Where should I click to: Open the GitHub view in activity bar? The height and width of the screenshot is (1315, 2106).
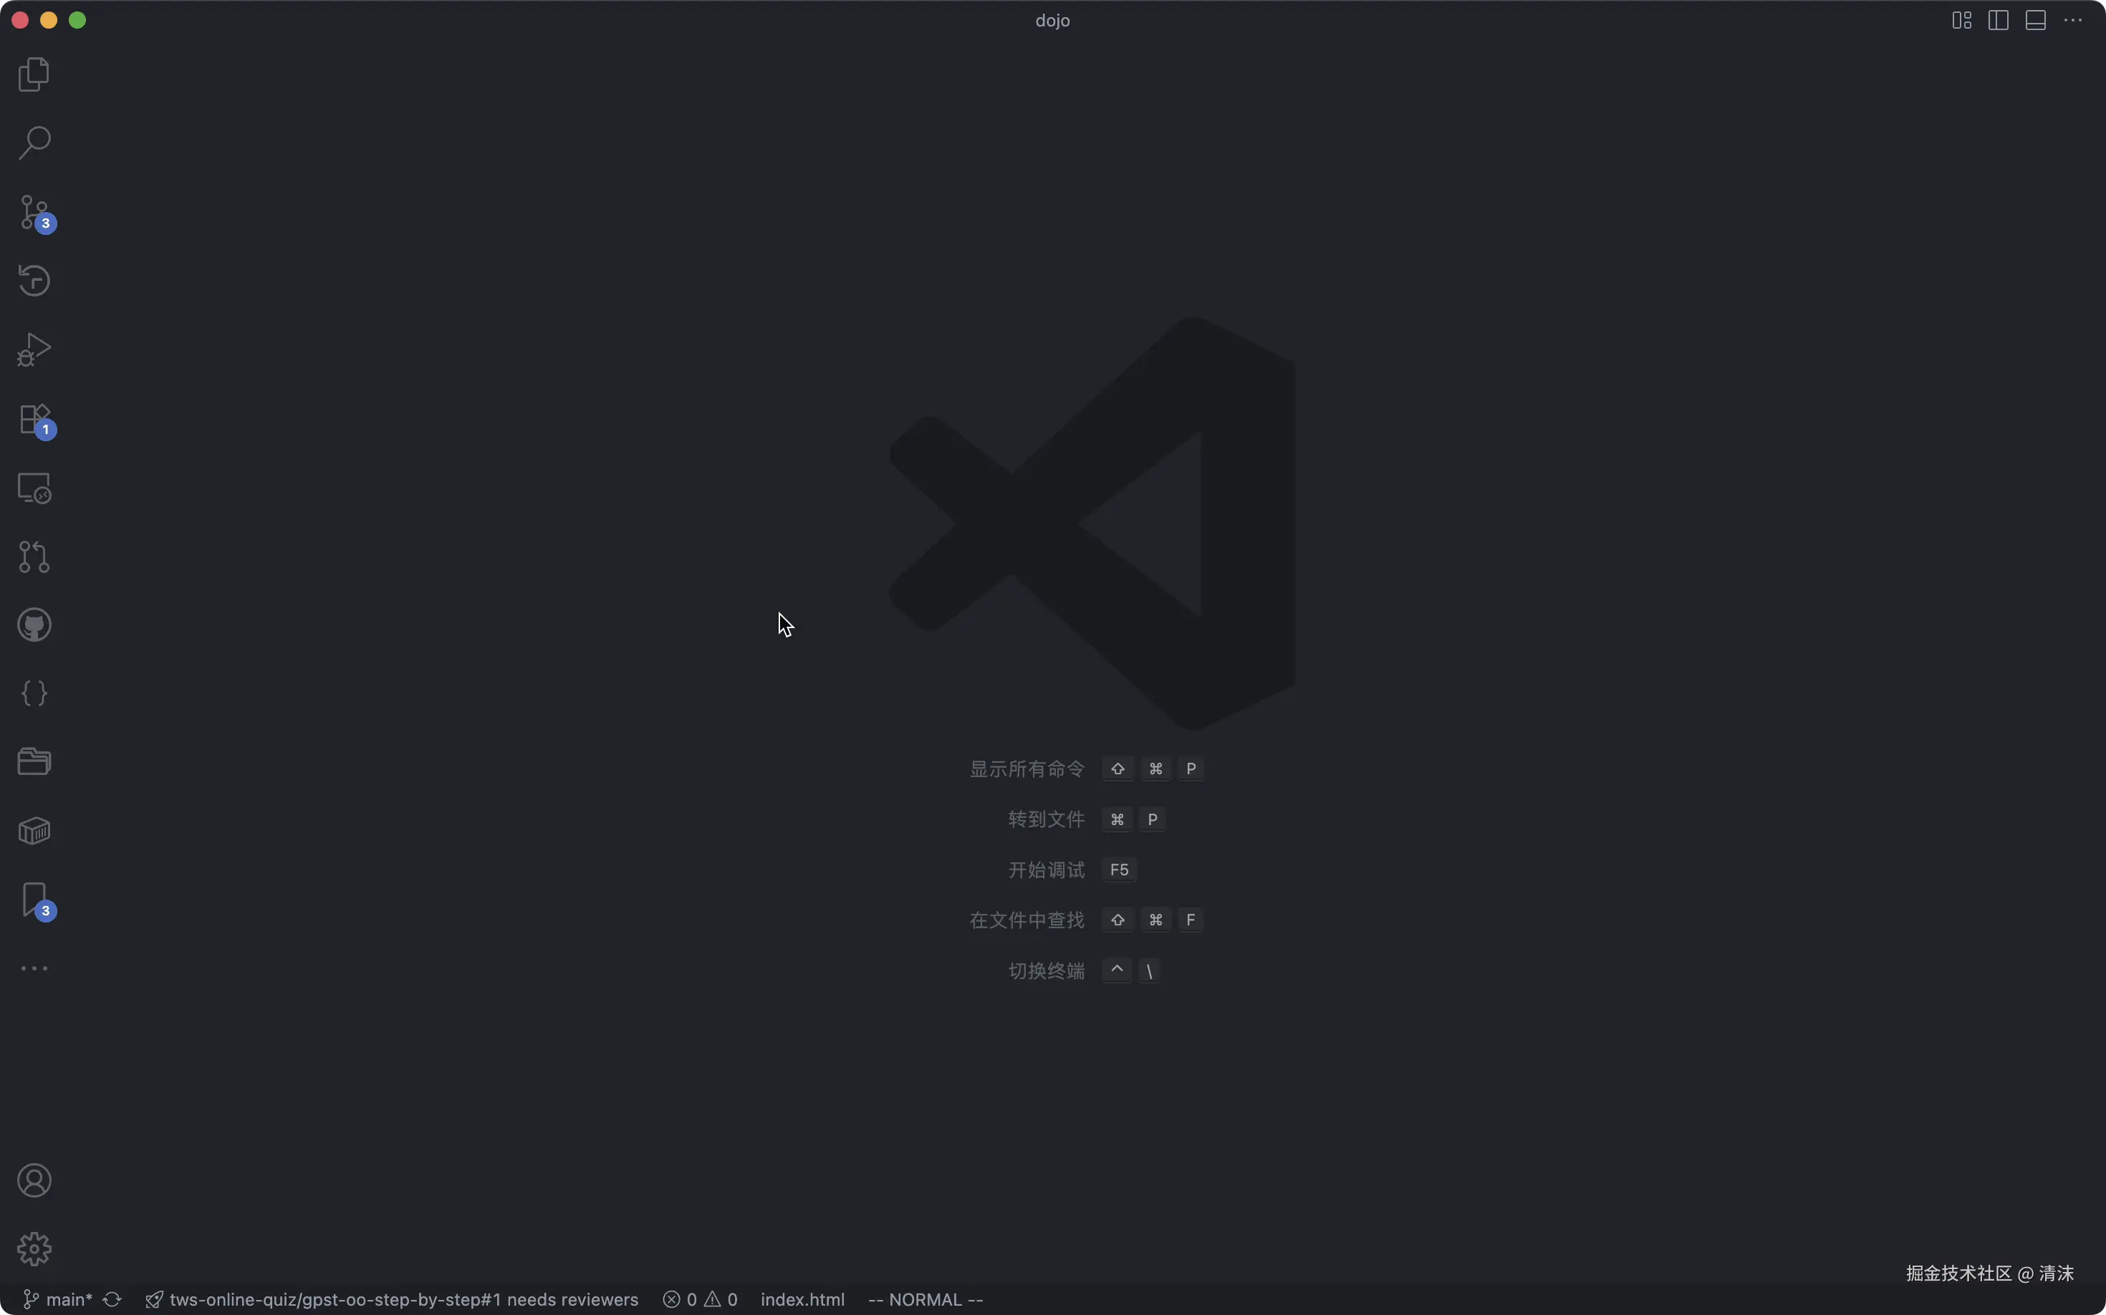coord(34,625)
